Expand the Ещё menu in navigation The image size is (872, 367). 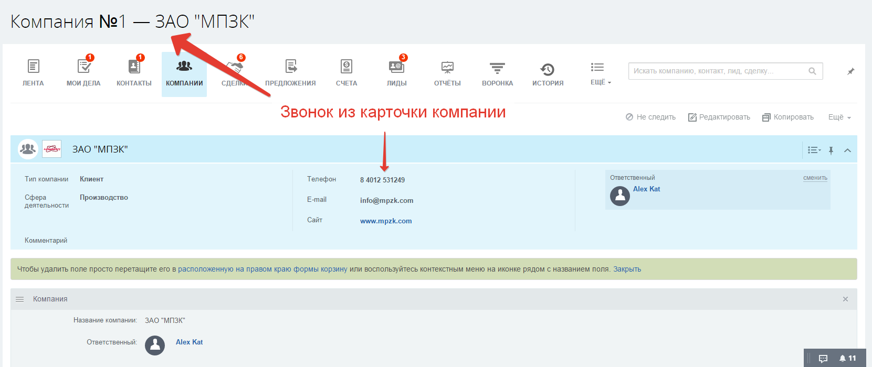coord(600,72)
